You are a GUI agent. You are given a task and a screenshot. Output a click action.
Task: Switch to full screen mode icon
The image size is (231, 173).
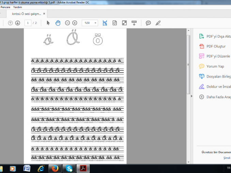point(124,23)
